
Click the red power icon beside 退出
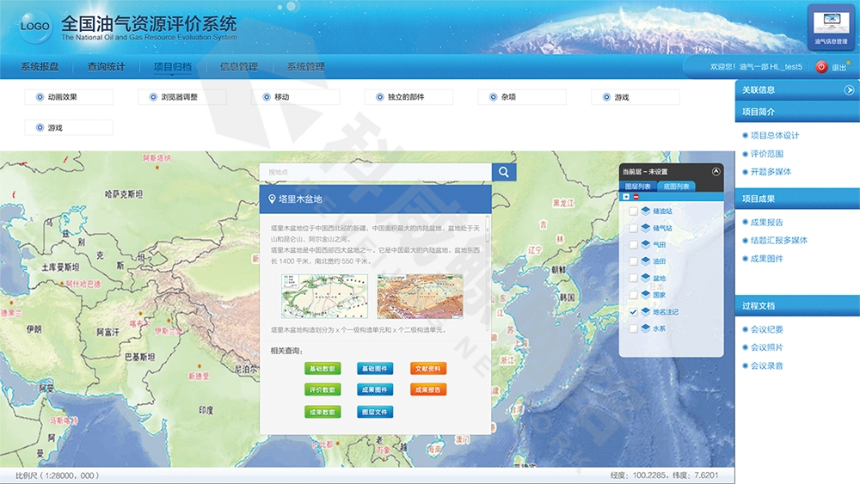[821, 67]
